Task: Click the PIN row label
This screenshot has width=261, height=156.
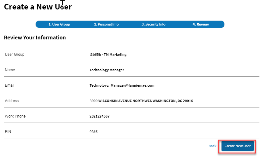Action: tap(8, 132)
